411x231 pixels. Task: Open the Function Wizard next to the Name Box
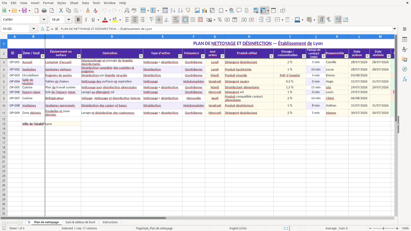42,29
